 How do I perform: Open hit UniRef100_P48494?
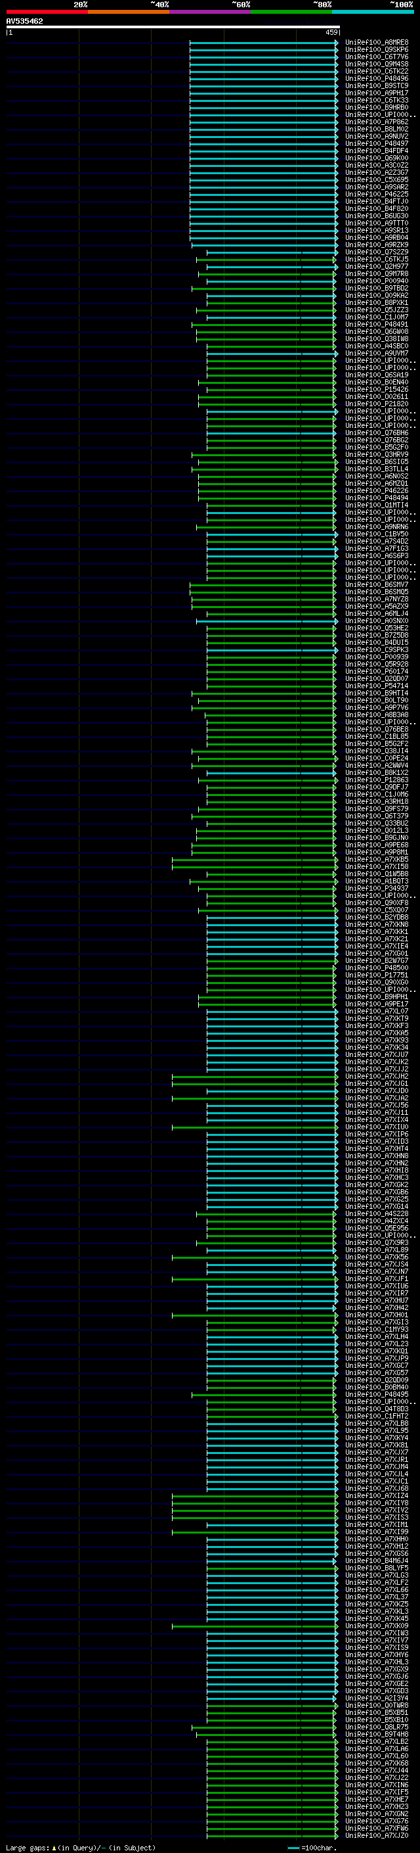coord(377,498)
